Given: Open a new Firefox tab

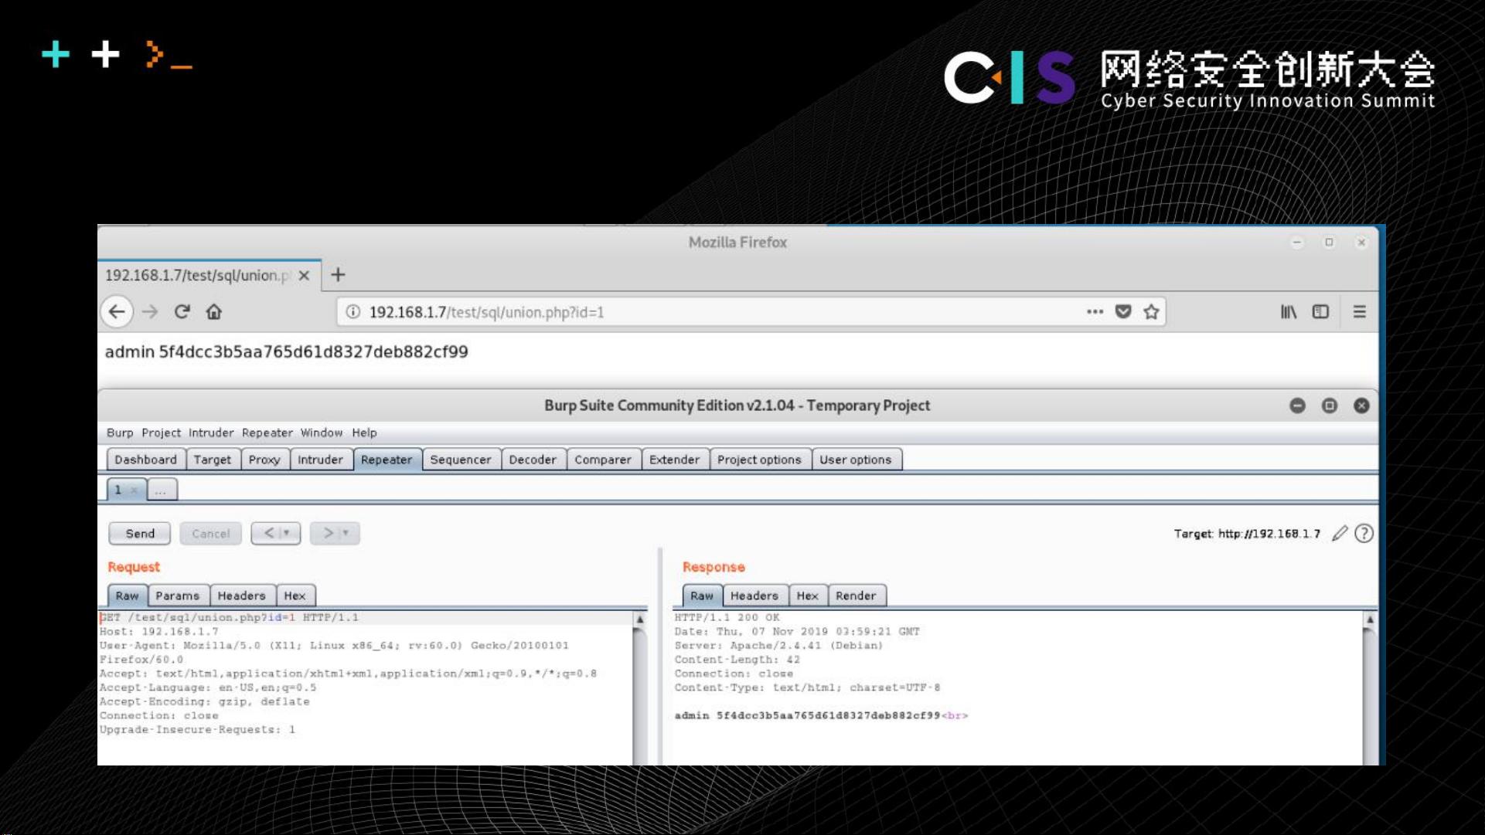Looking at the screenshot, I should 338,275.
